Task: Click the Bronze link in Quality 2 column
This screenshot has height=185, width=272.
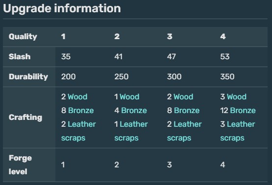Action: click(134, 111)
